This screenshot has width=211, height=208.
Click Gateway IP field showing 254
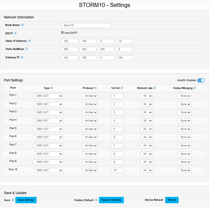pos(124,58)
